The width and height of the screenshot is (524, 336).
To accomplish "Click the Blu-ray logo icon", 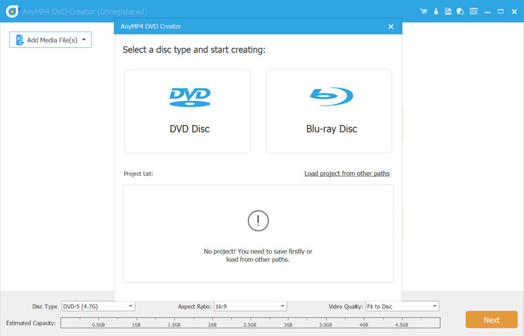I will point(332,97).
